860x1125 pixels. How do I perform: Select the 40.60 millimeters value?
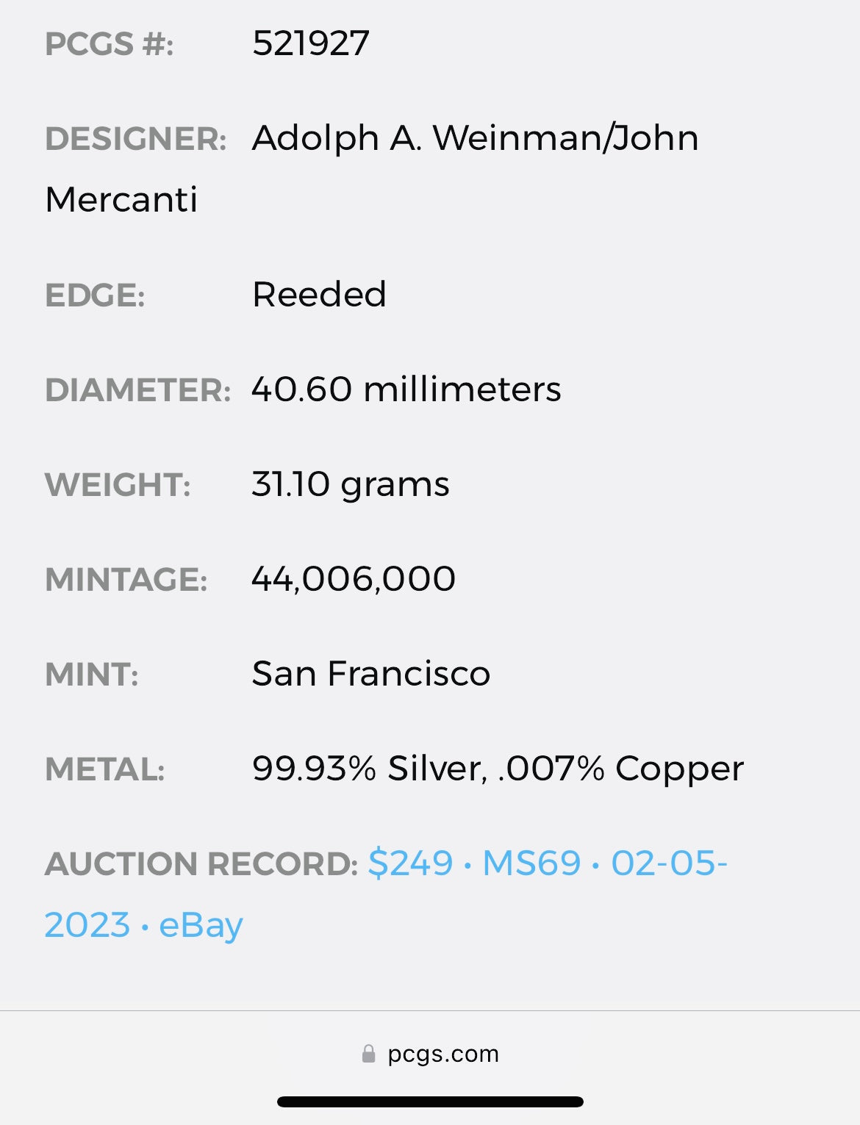coord(406,389)
